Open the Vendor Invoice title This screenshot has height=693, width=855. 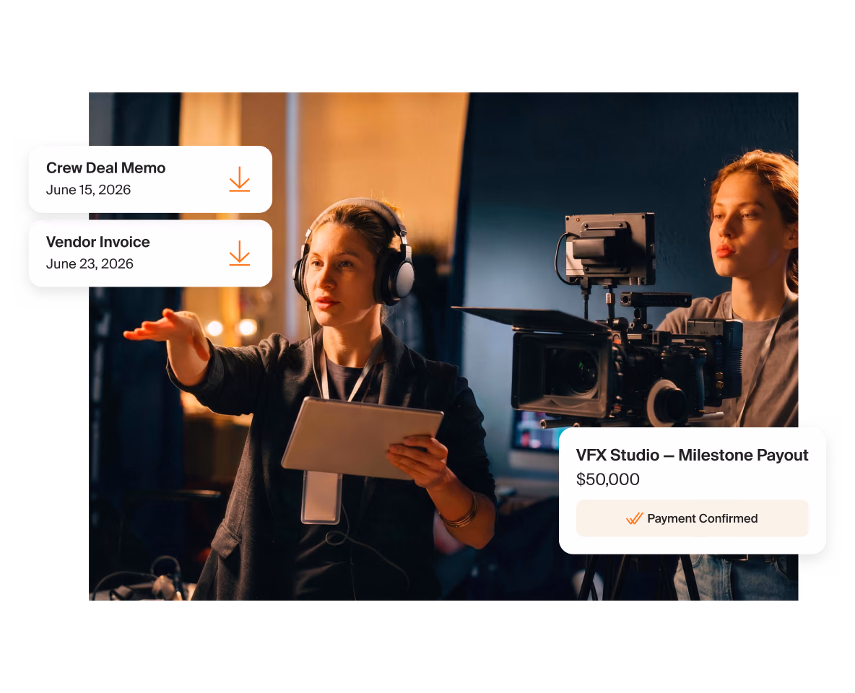coord(98,242)
